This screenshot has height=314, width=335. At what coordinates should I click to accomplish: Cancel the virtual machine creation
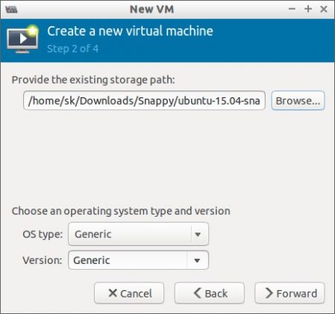pos(129,293)
